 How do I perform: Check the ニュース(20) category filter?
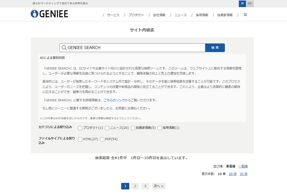(107, 128)
